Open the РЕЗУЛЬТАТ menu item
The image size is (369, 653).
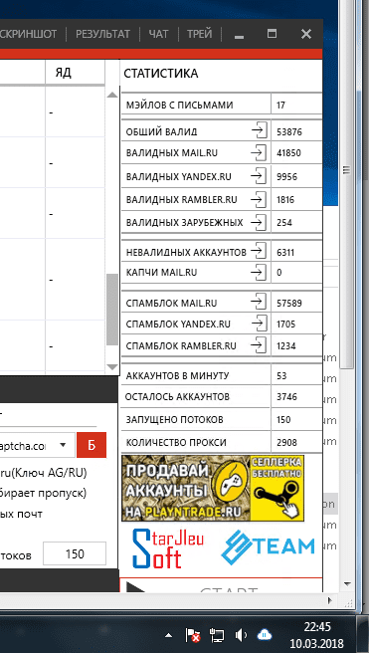tap(102, 34)
